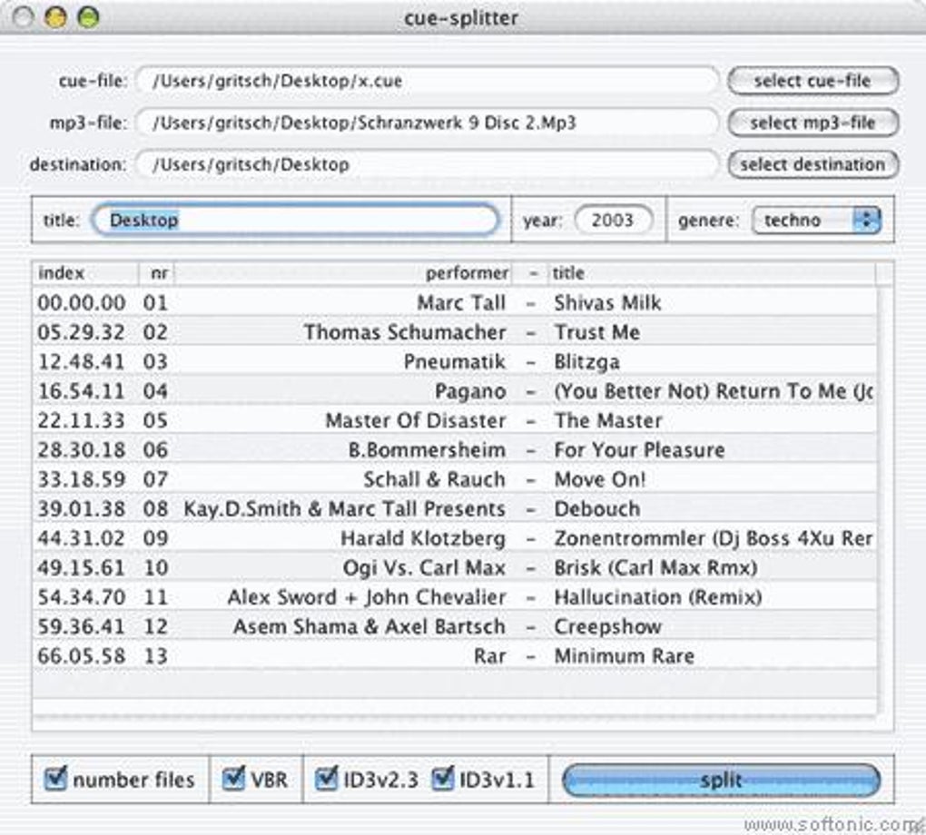926x835 pixels.
Task: Click index value 05.29.32
Action: pyautogui.click(x=82, y=332)
